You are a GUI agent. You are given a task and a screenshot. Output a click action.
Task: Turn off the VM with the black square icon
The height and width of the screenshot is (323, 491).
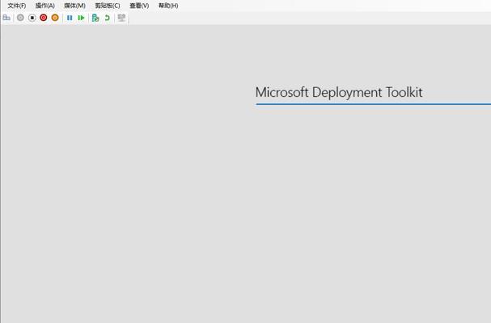(x=32, y=18)
